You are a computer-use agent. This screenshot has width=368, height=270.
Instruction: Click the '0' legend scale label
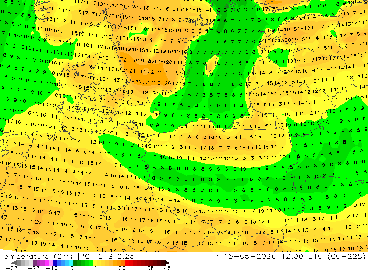[x=72, y=268]
